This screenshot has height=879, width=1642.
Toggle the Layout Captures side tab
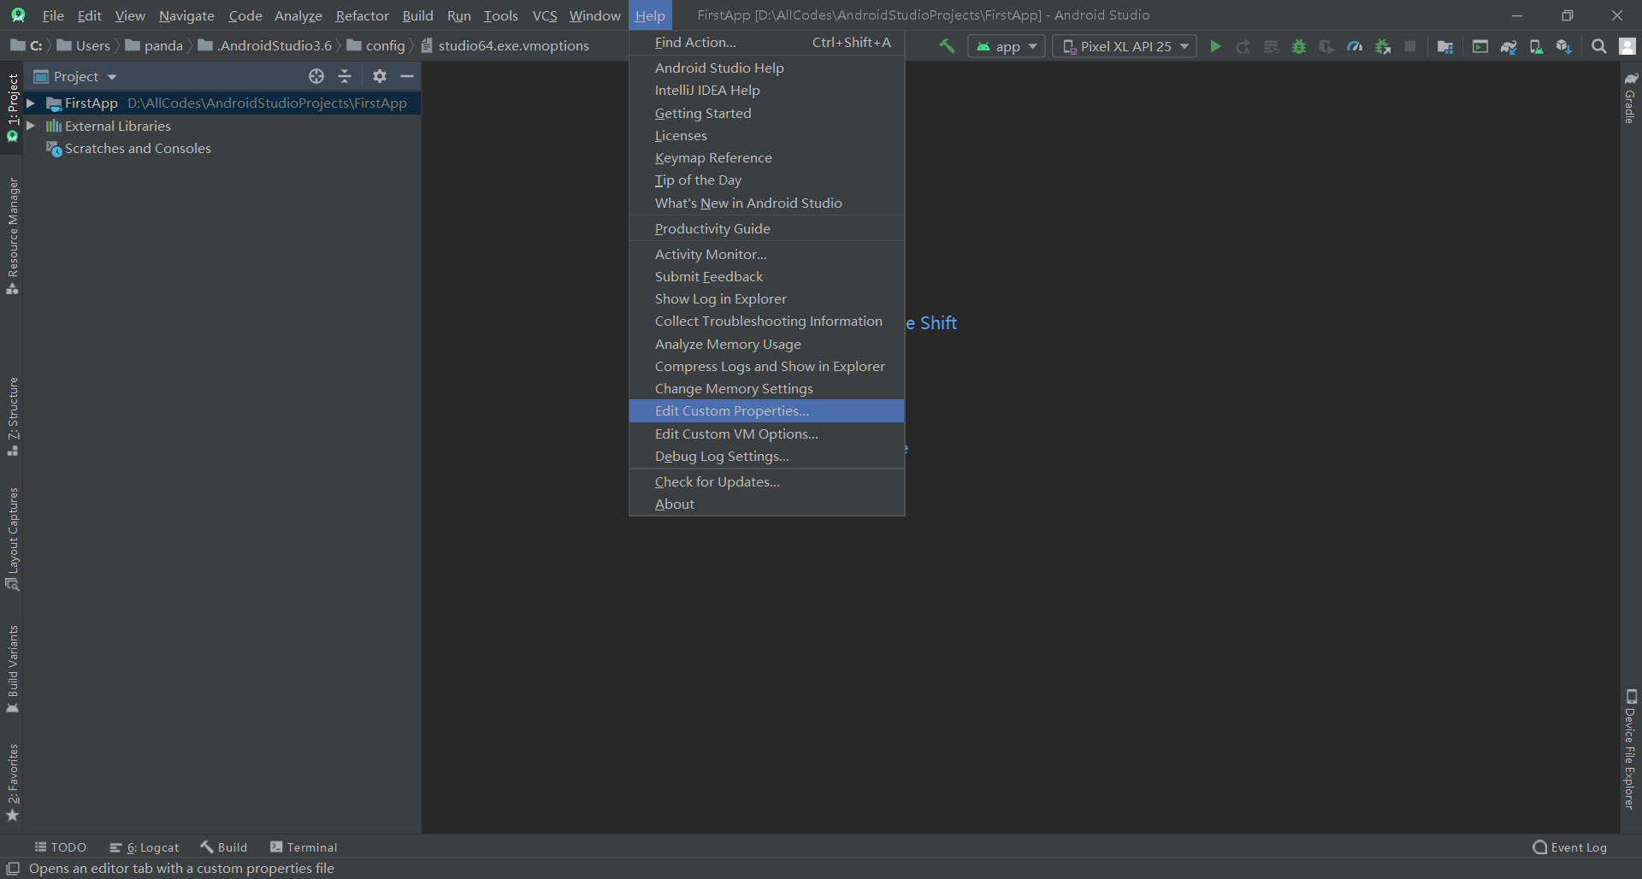tap(12, 539)
